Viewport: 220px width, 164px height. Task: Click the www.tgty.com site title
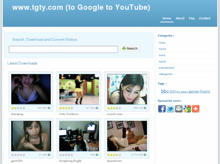click(81, 8)
